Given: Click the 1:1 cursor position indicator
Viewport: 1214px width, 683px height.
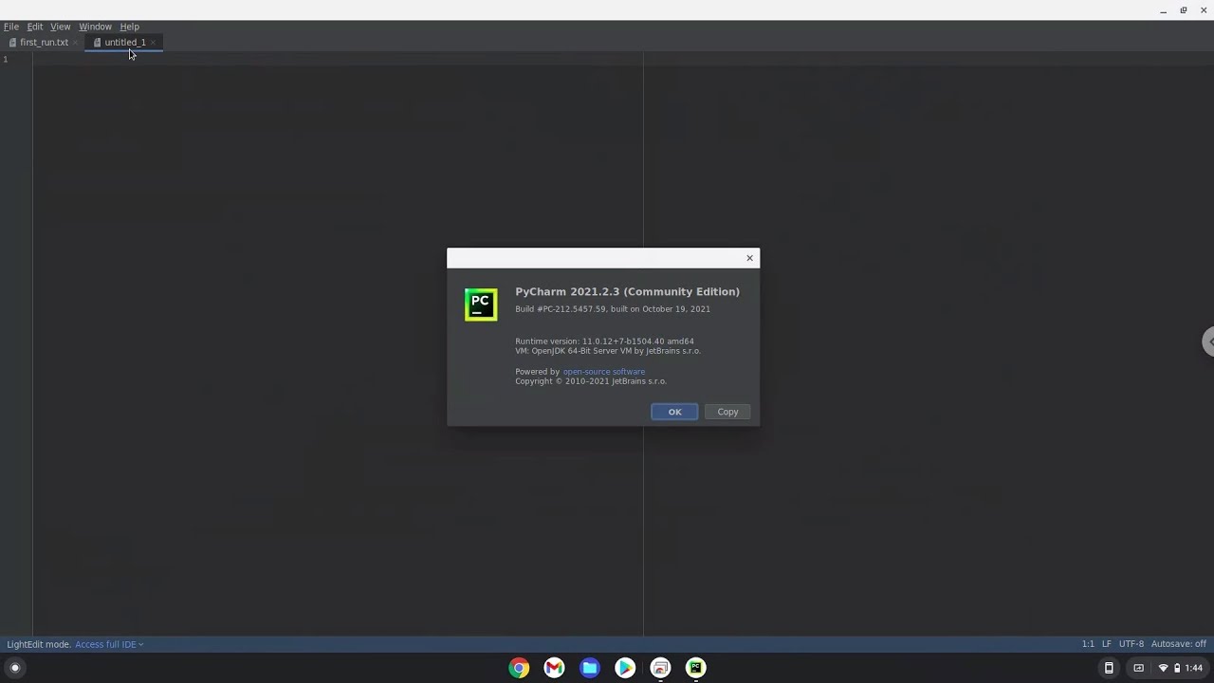Looking at the screenshot, I should coord(1088,644).
